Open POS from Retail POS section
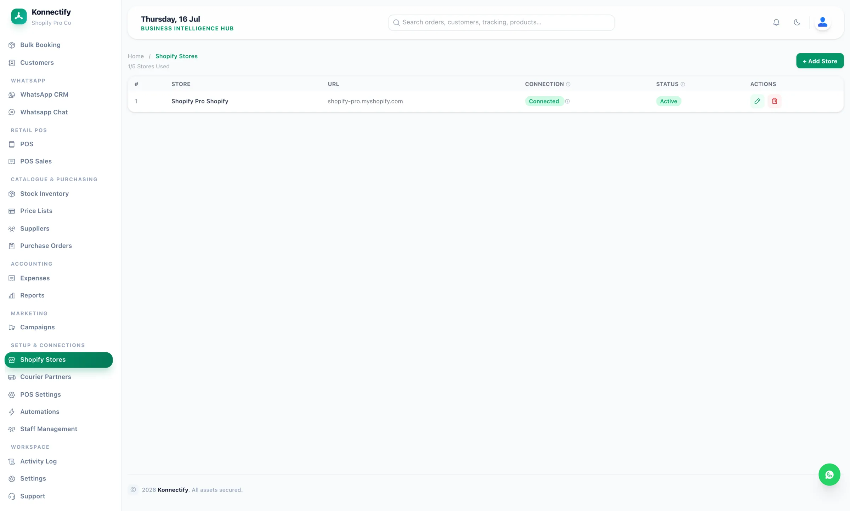The width and height of the screenshot is (850, 511). [58, 144]
